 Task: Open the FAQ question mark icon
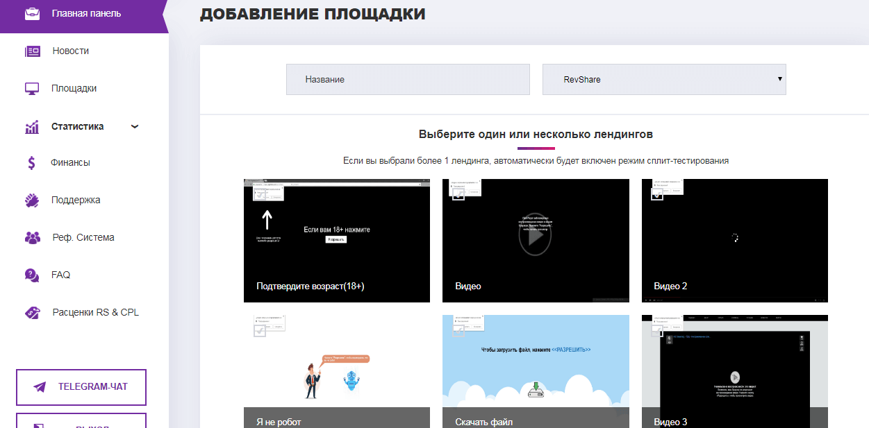31,275
